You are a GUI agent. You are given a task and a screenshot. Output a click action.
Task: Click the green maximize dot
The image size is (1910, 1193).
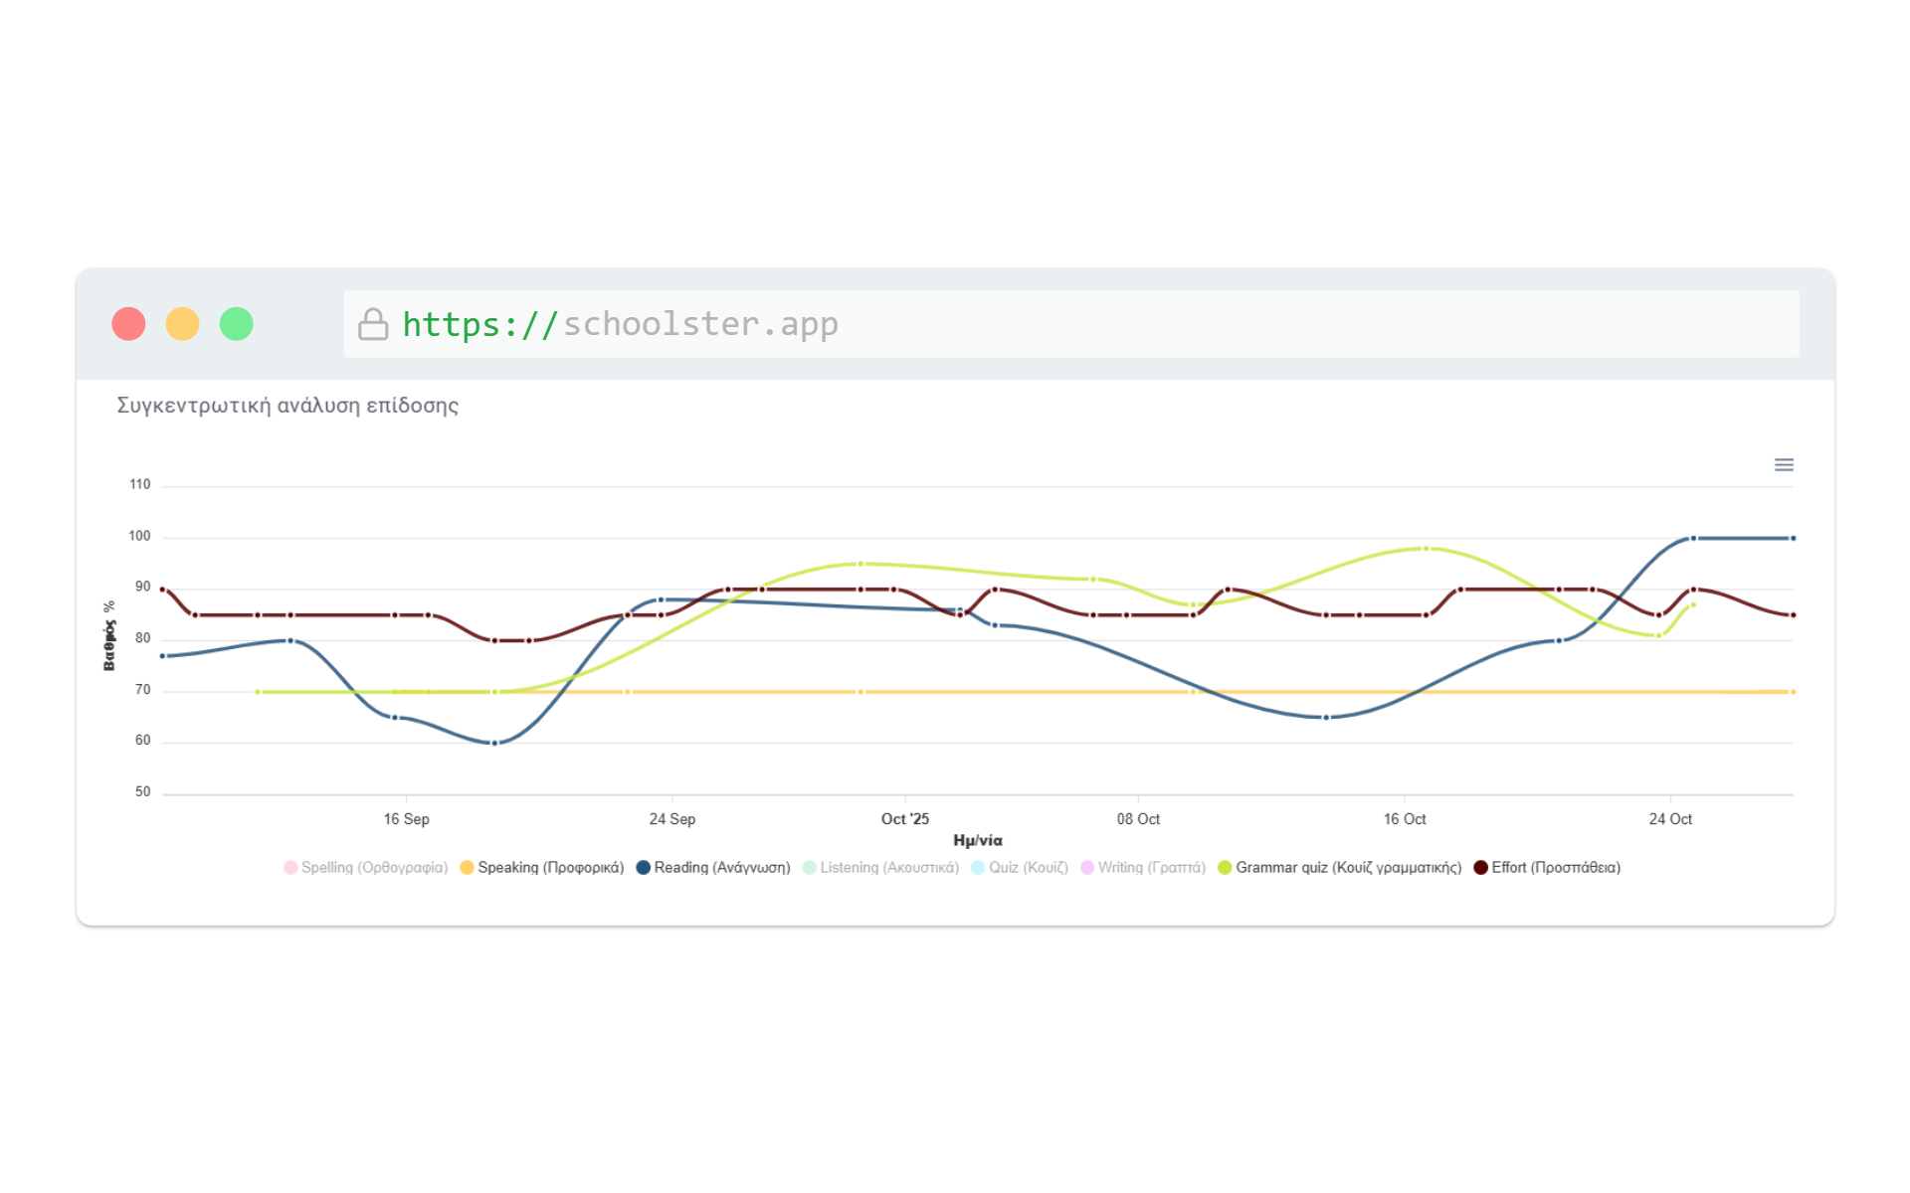pyautogui.click(x=236, y=324)
